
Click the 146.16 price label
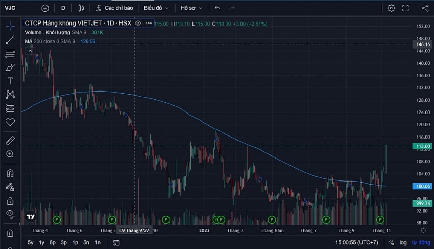(x=423, y=44)
